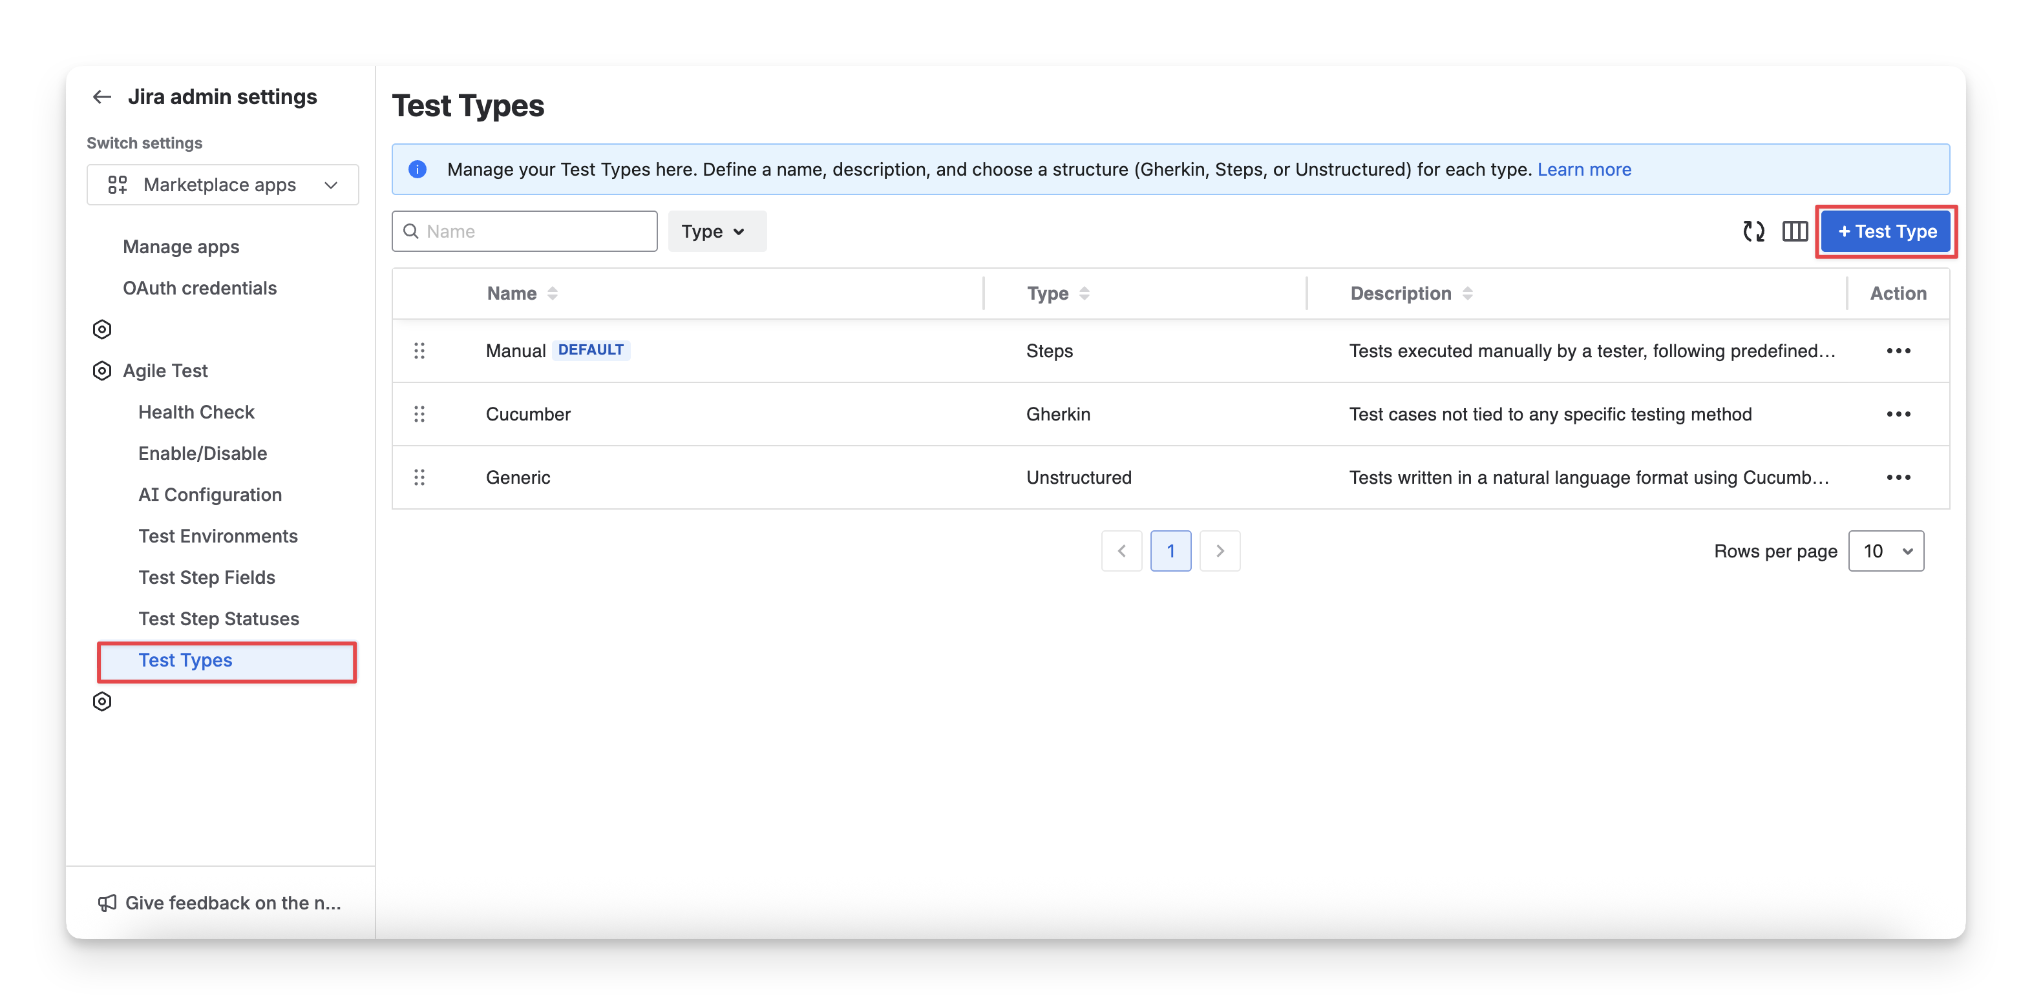Click drag handle of Manual row
This screenshot has width=2032, height=1005.
tap(419, 351)
